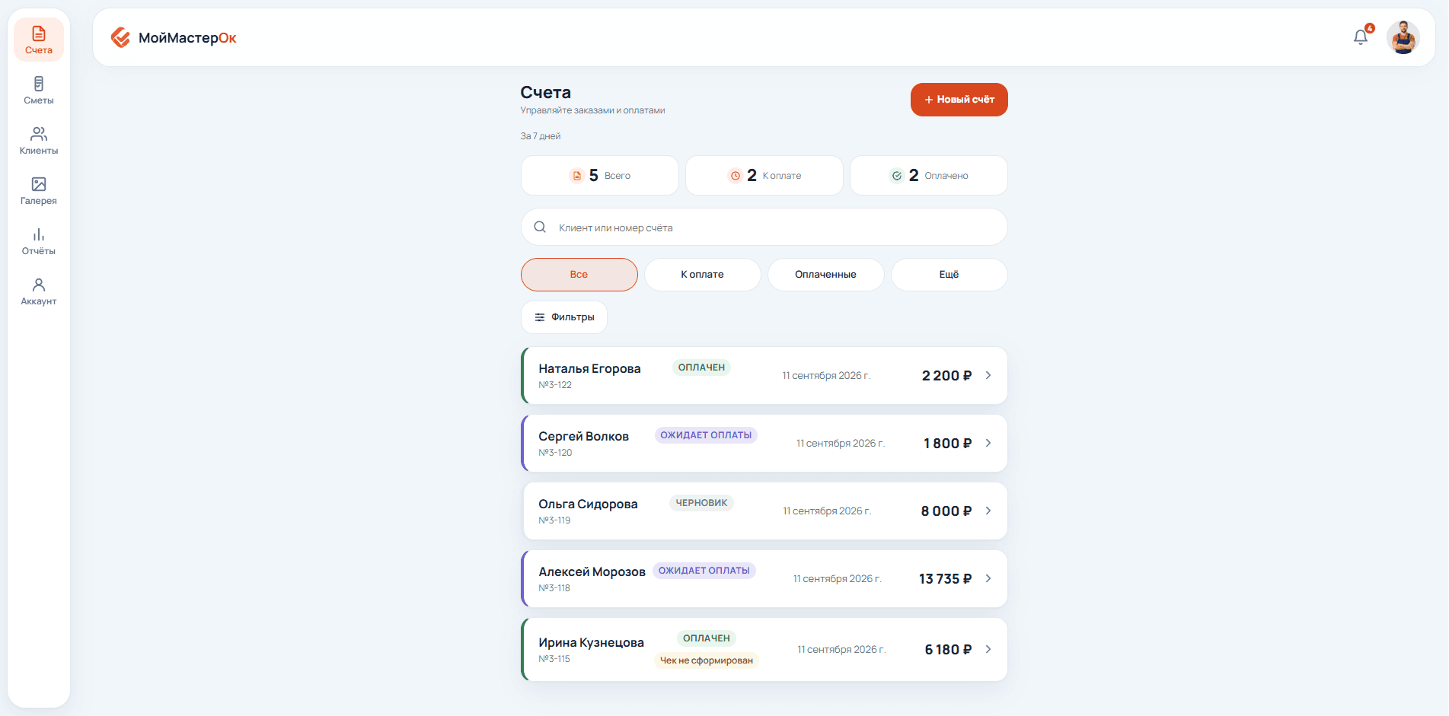Click invoice number №3-120

pyautogui.click(x=555, y=453)
